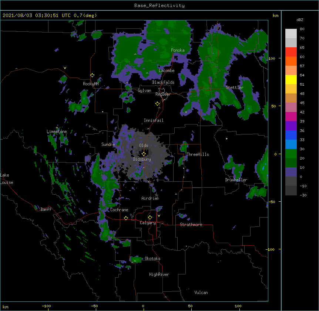
Task: Click the Vulcan label
Action: pyautogui.click(x=201, y=293)
